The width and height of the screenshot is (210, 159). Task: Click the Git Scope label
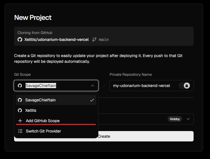coord(22,75)
